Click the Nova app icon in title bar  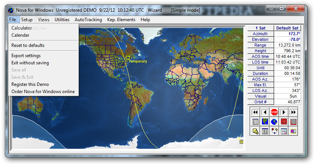click(x=11, y=10)
